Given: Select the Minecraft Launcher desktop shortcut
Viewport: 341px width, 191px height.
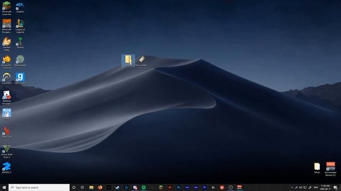Looking at the screenshot, I should 6,8.
